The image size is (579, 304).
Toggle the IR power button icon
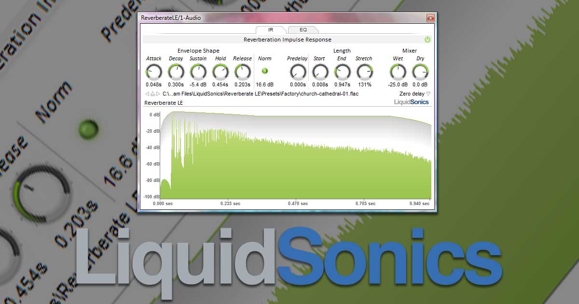427,40
